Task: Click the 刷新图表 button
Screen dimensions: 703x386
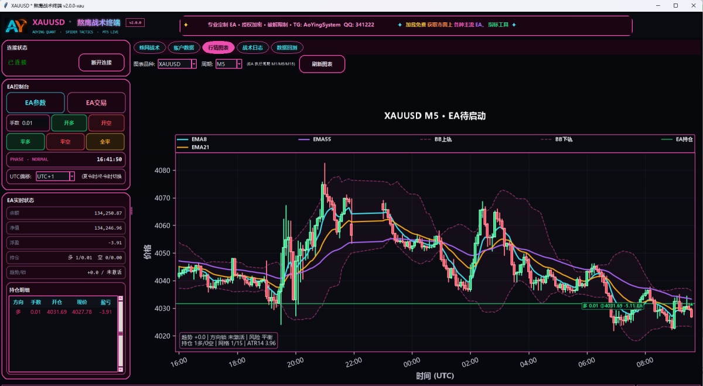Action: (x=322, y=64)
